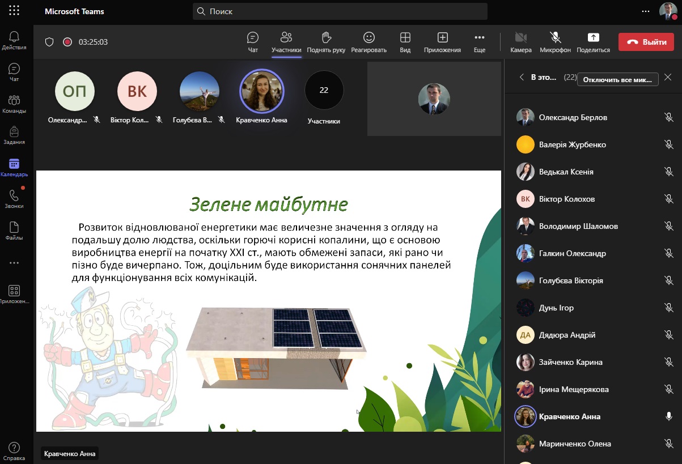
Task: Select the Участники tab in toolbar
Action: pyautogui.click(x=286, y=42)
